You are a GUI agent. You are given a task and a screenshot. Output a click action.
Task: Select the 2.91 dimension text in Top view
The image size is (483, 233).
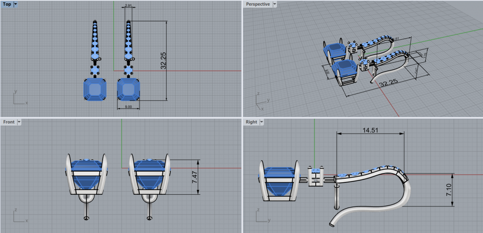[129, 6]
